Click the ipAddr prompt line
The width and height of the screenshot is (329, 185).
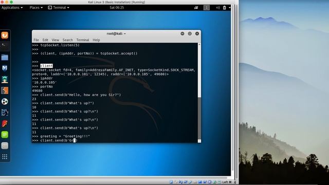[42, 78]
